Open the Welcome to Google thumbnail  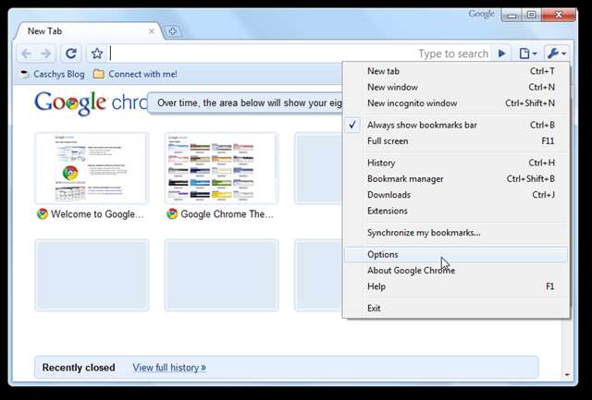(92, 168)
